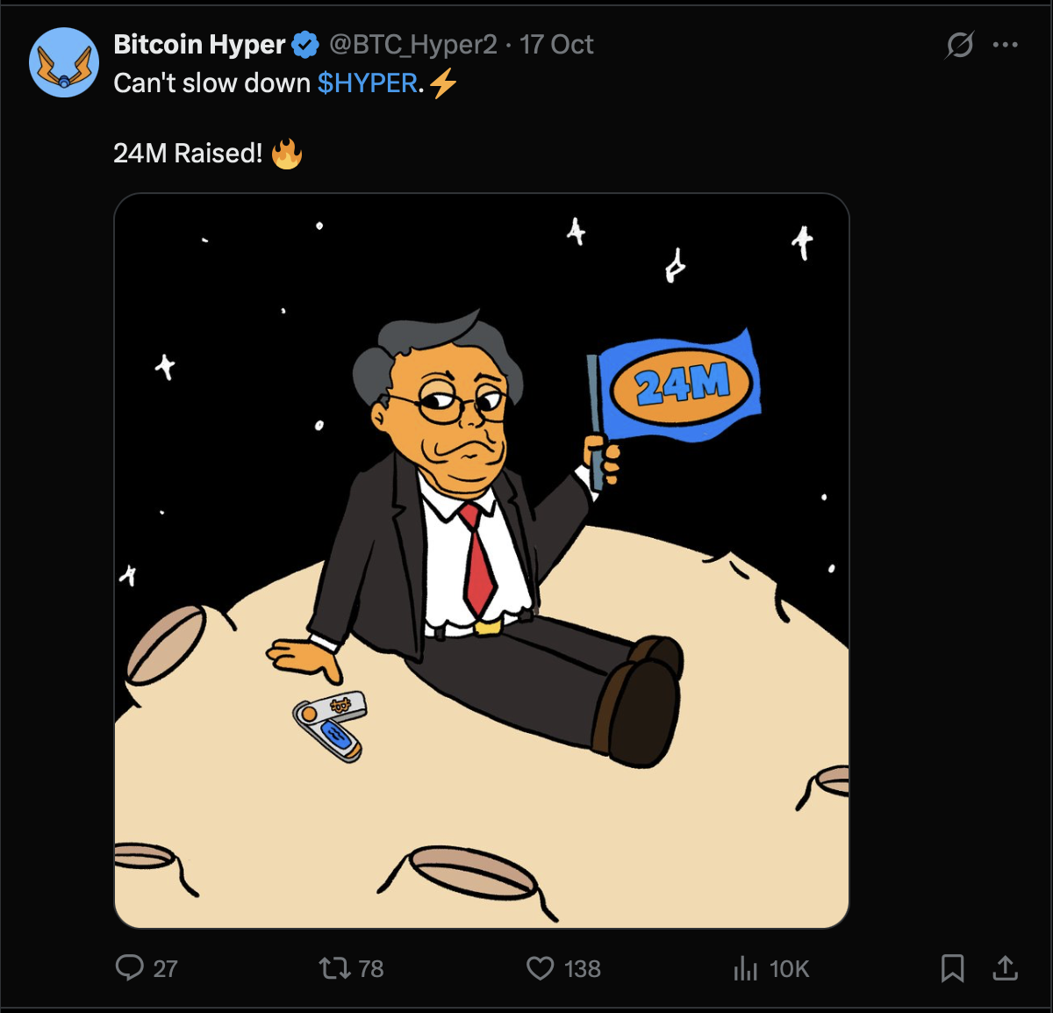Click the "24M Raised!" tweet text
This screenshot has height=1013, width=1053.
click(188, 154)
